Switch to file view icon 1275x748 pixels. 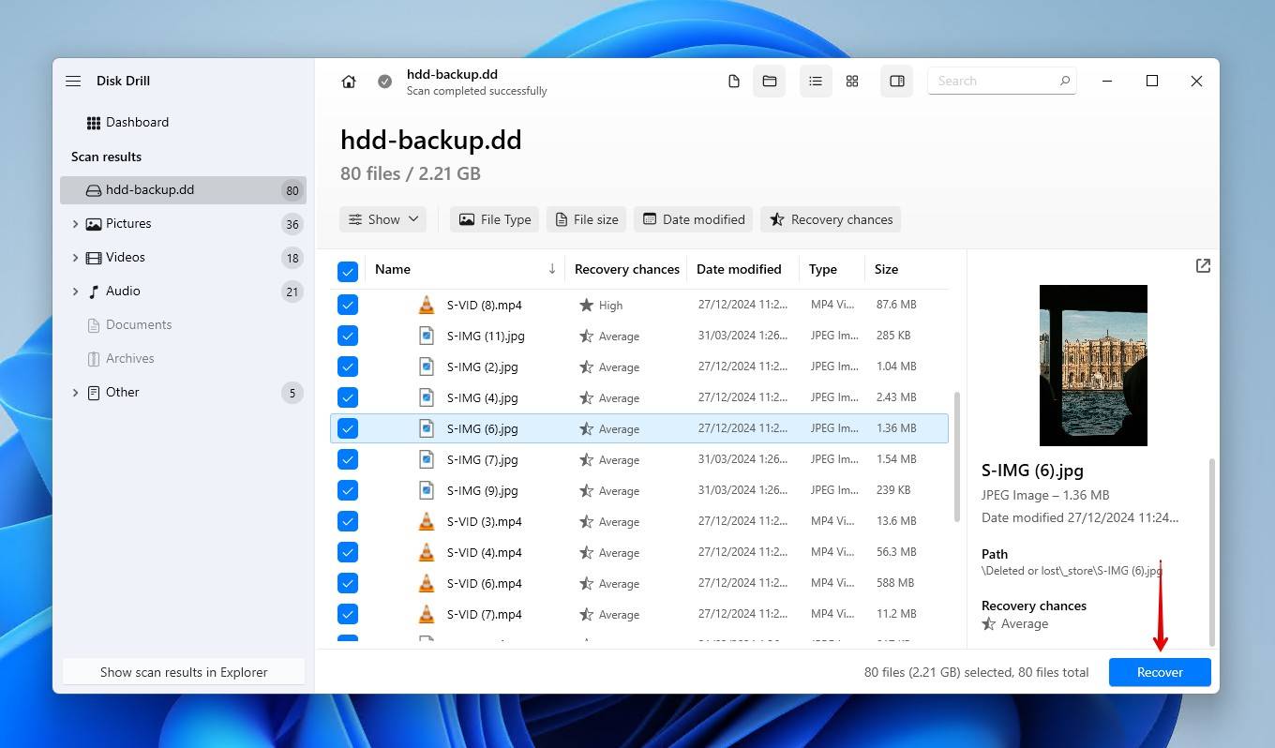click(x=734, y=82)
